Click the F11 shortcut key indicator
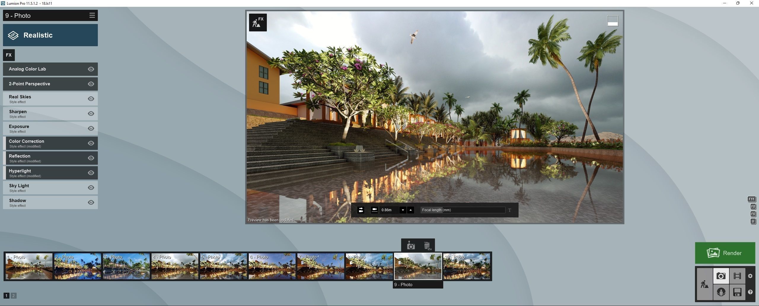This screenshot has height=306, width=759. 752,199
